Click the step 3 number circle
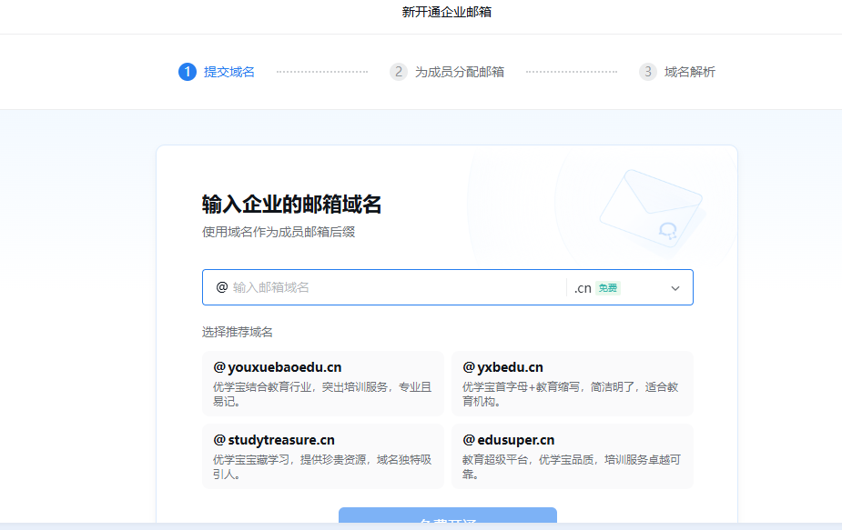 [x=647, y=72]
